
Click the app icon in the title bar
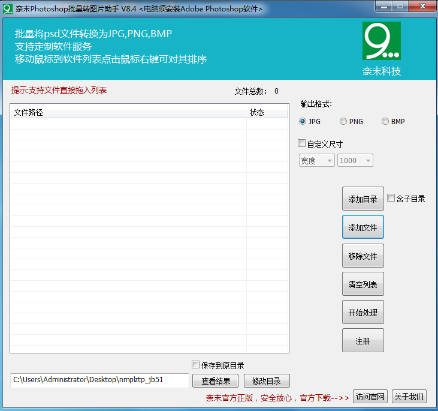point(8,8)
